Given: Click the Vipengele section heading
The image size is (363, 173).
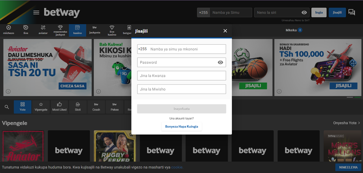Looking at the screenshot, I should click(x=15, y=123).
